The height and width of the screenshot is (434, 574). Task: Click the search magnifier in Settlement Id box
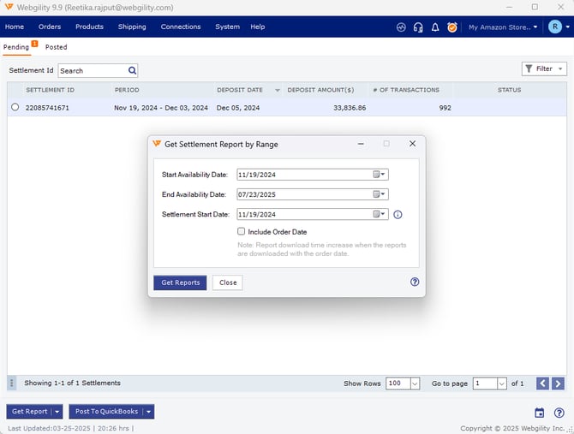click(x=132, y=71)
